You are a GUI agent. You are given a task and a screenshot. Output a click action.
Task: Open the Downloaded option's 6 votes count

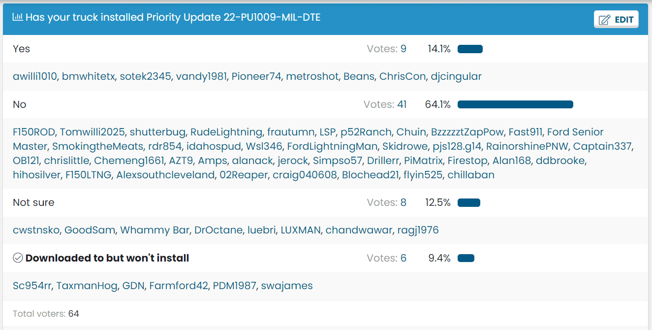point(403,258)
